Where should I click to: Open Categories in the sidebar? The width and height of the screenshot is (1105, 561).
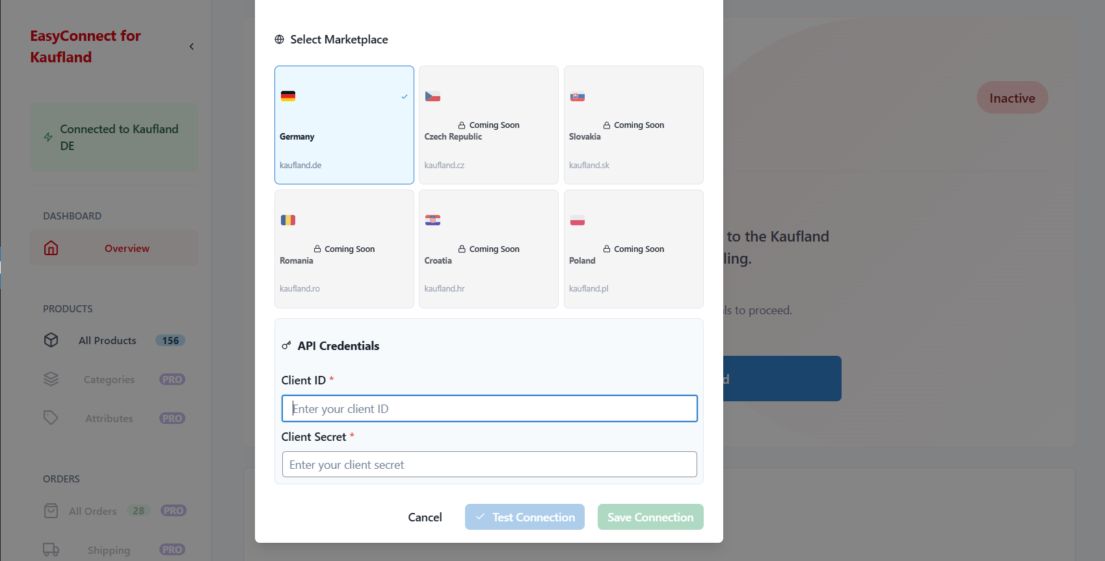pyautogui.click(x=114, y=379)
